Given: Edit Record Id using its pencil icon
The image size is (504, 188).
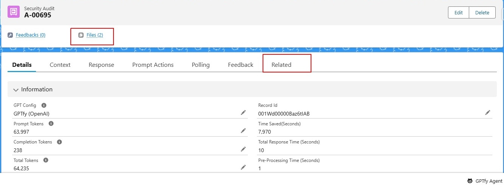Looking at the screenshot, I should (488, 112).
